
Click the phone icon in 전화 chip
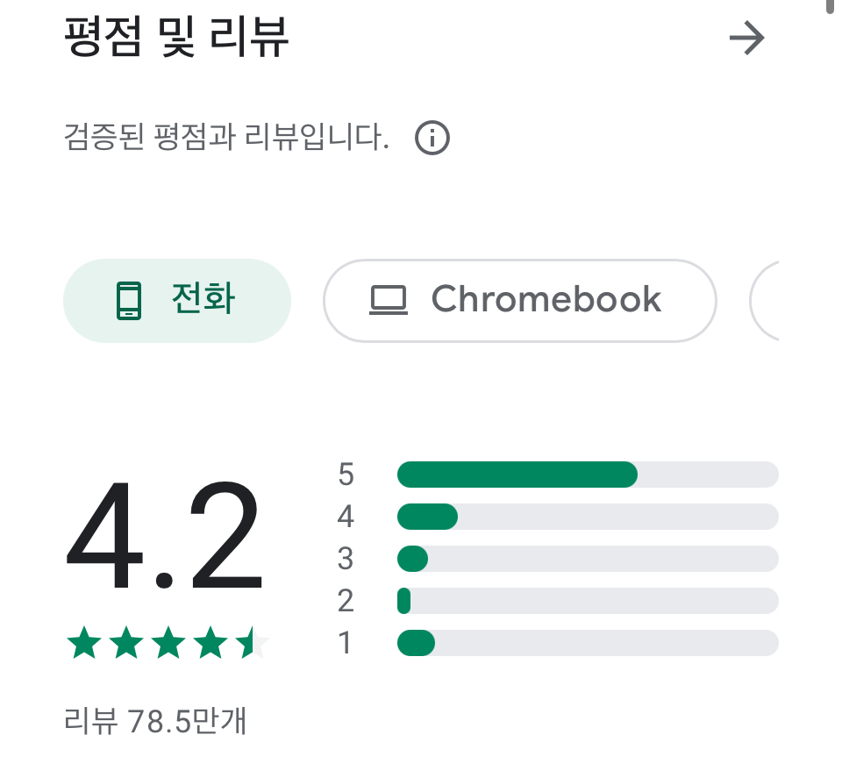click(x=129, y=301)
